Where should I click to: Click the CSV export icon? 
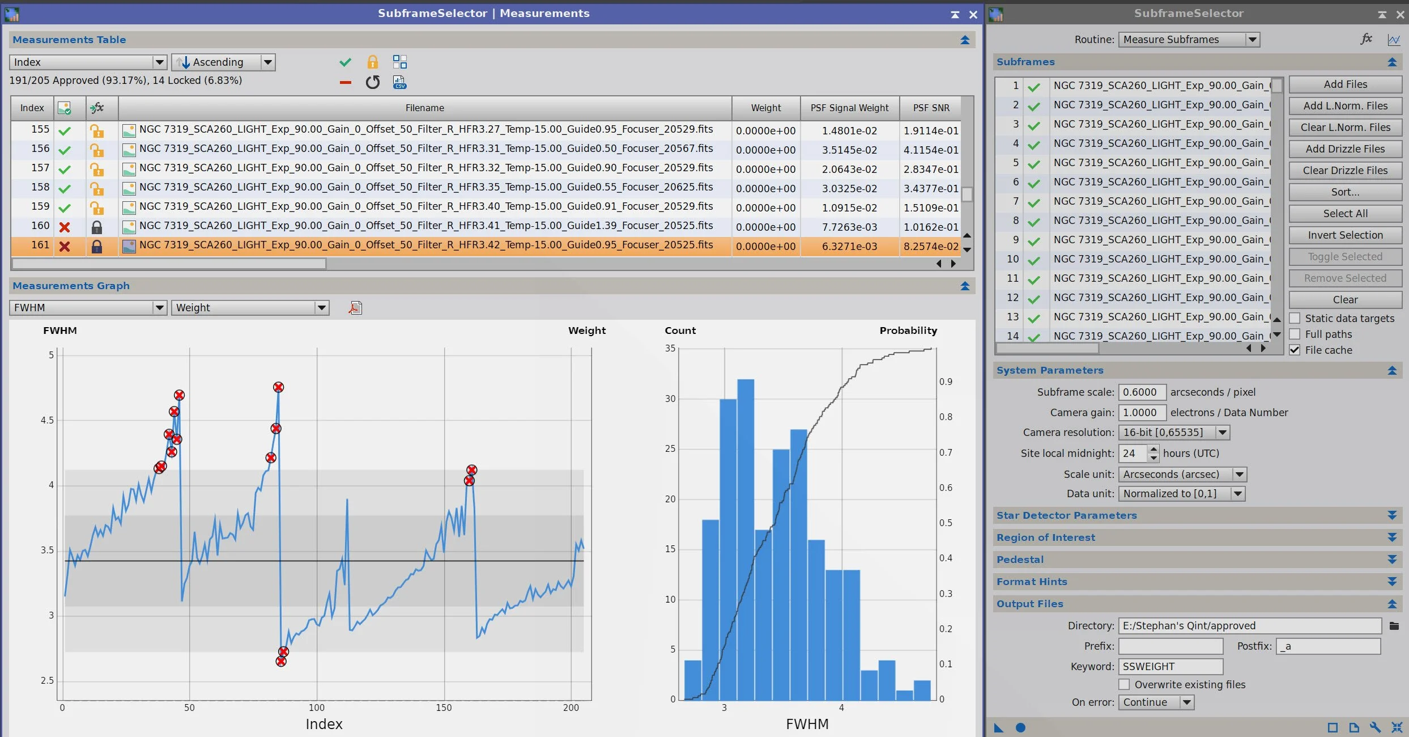tap(399, 83)
